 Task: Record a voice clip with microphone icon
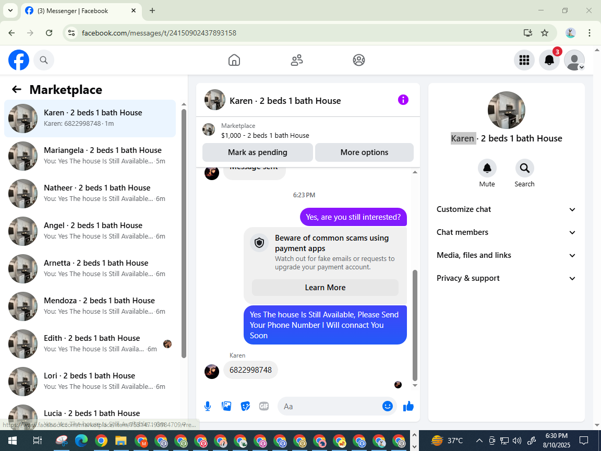coord(207,406)
